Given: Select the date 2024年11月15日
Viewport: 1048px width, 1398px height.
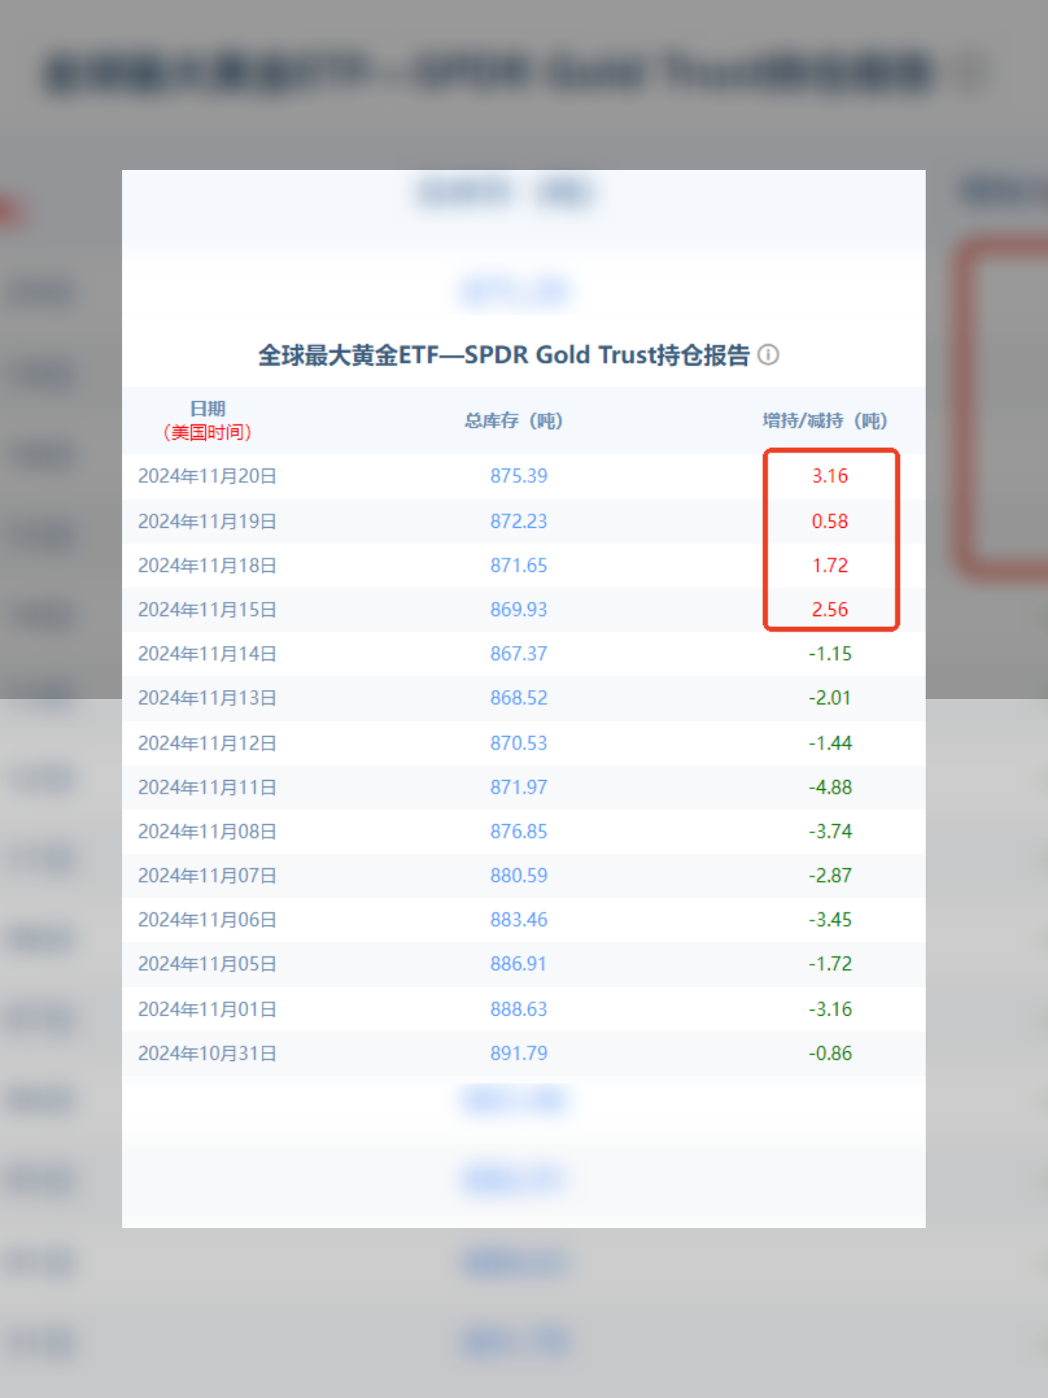Looking at the screenshot, I should (x=208, y=610).
